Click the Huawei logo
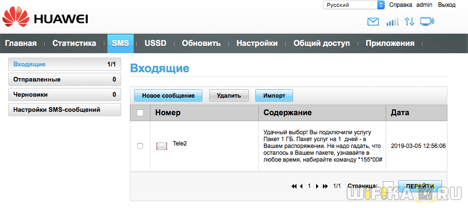 point(45,19)
